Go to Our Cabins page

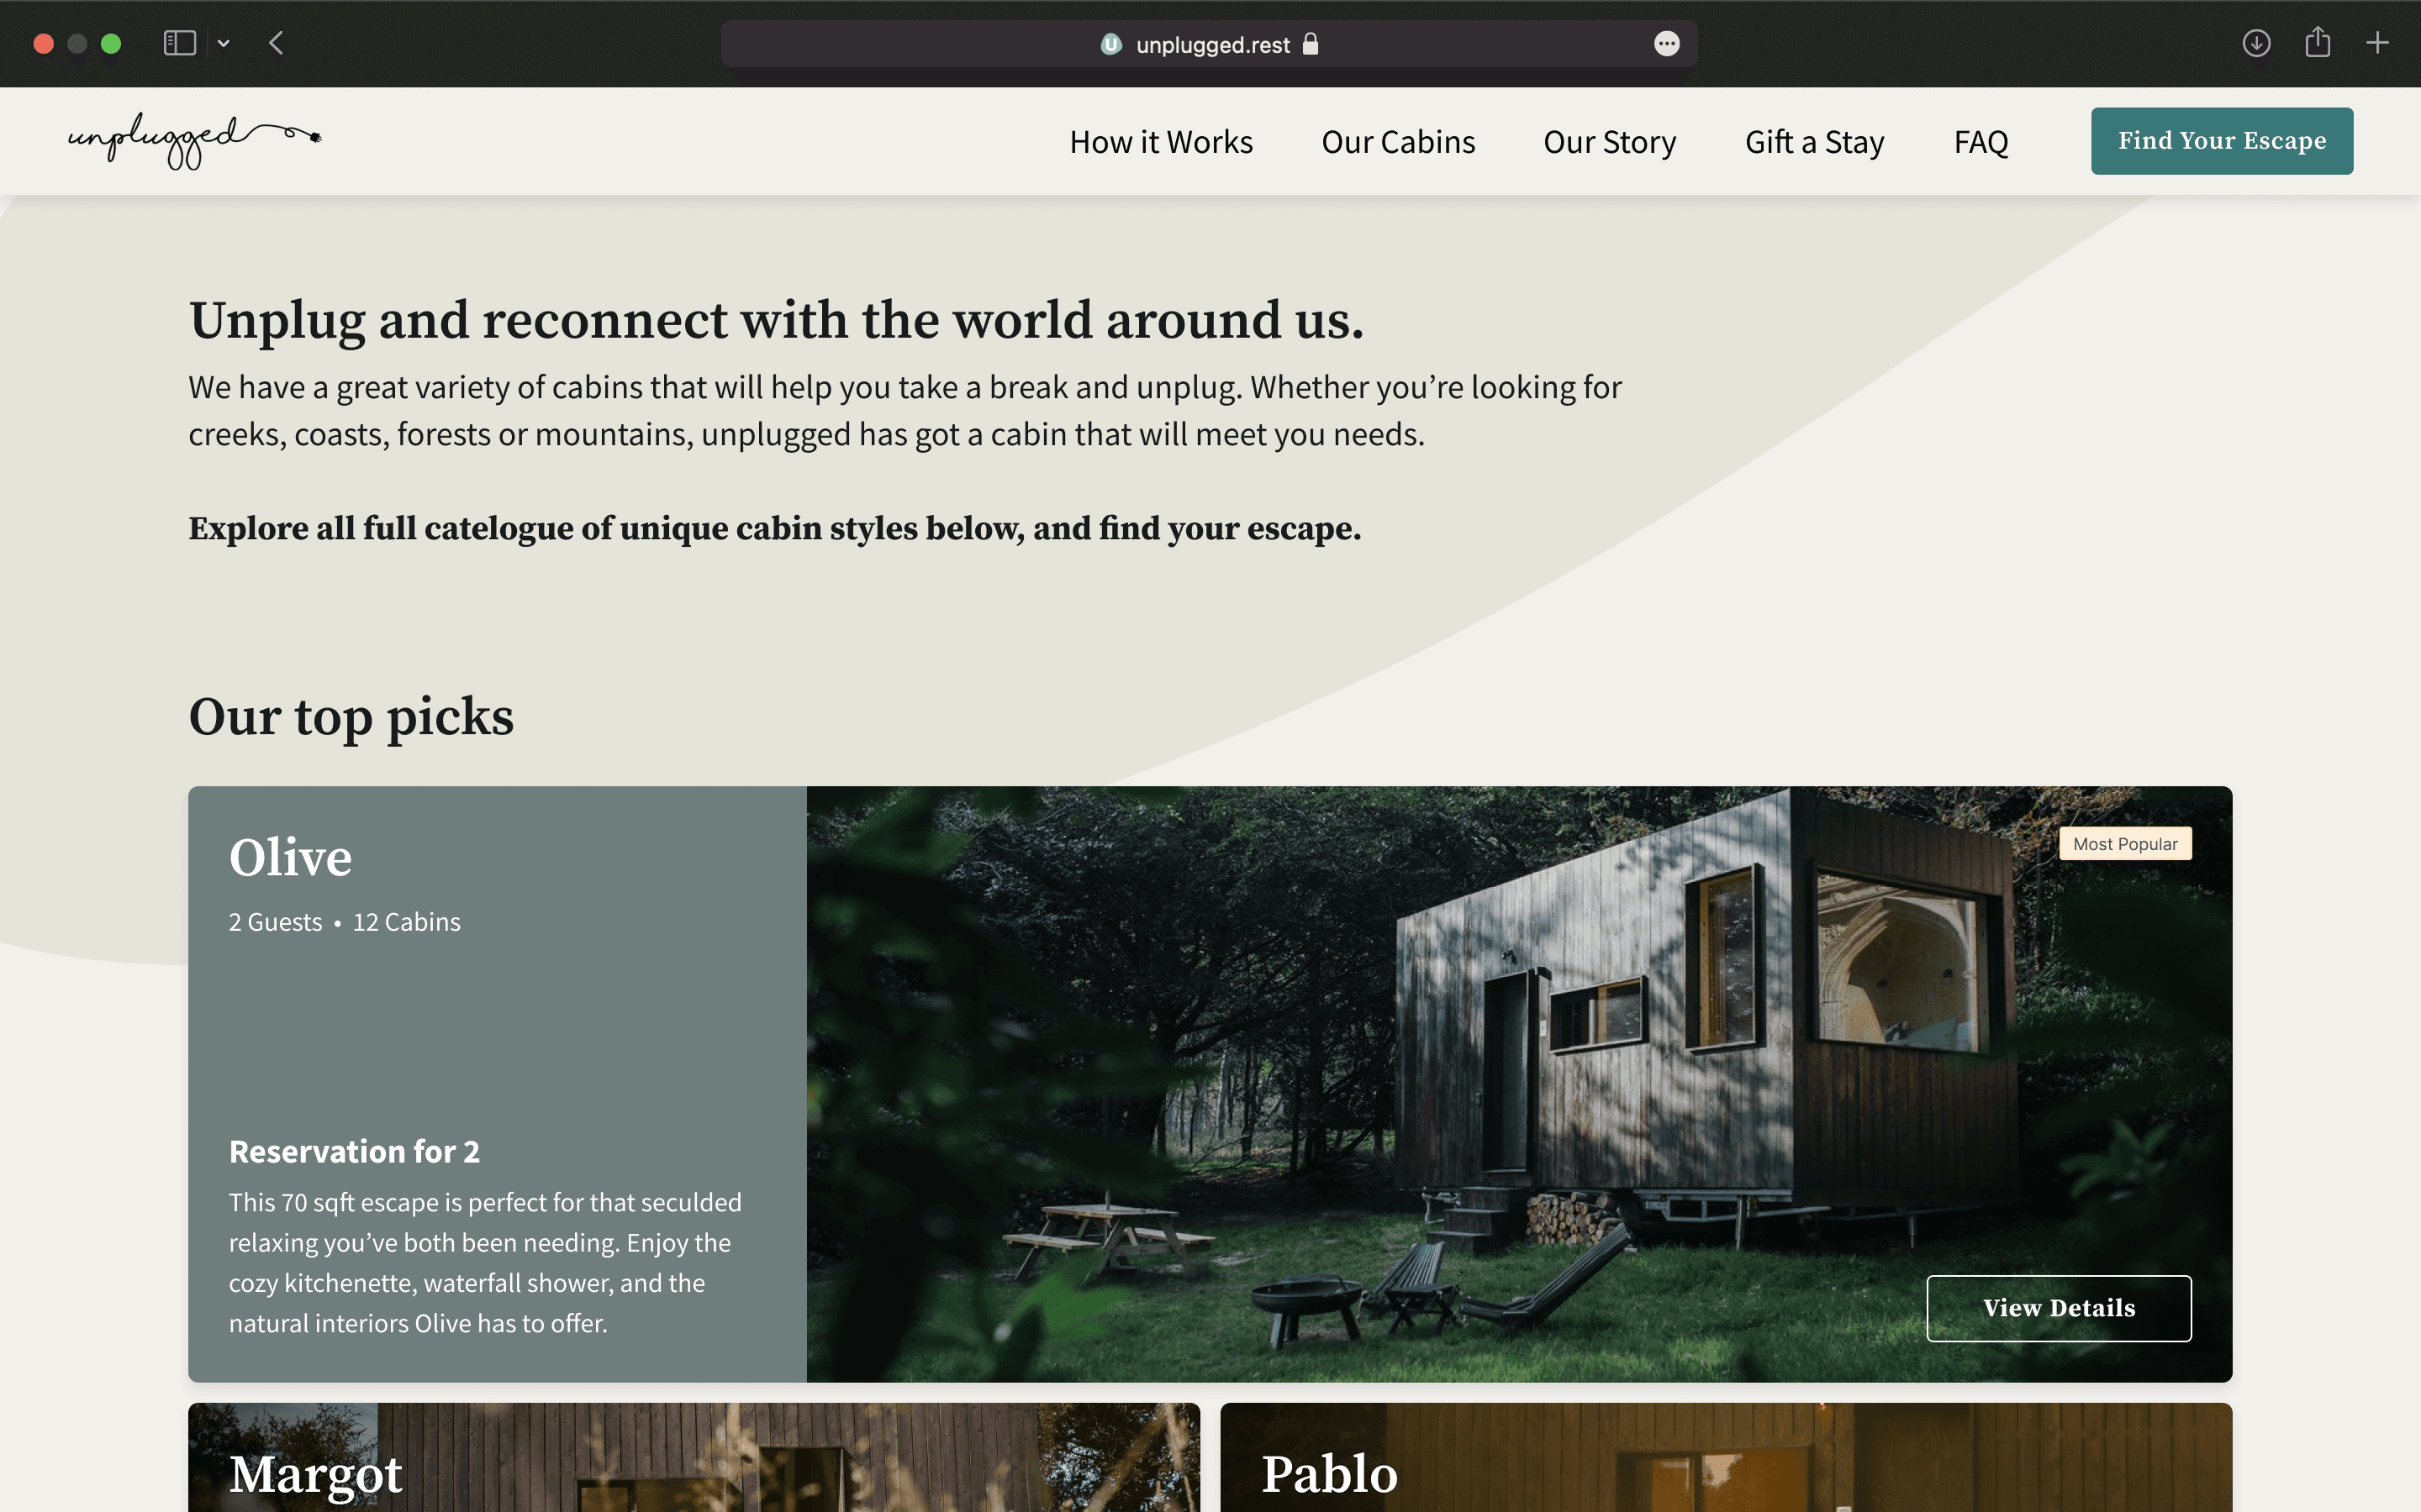click(x=1398, y=142)
